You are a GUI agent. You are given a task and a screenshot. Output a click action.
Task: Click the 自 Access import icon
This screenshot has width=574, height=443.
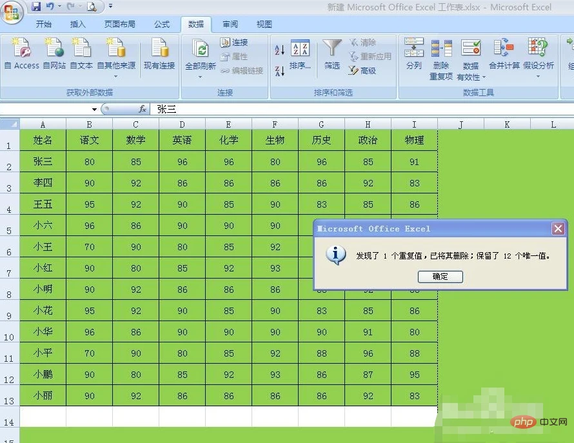tap(21, 48)
